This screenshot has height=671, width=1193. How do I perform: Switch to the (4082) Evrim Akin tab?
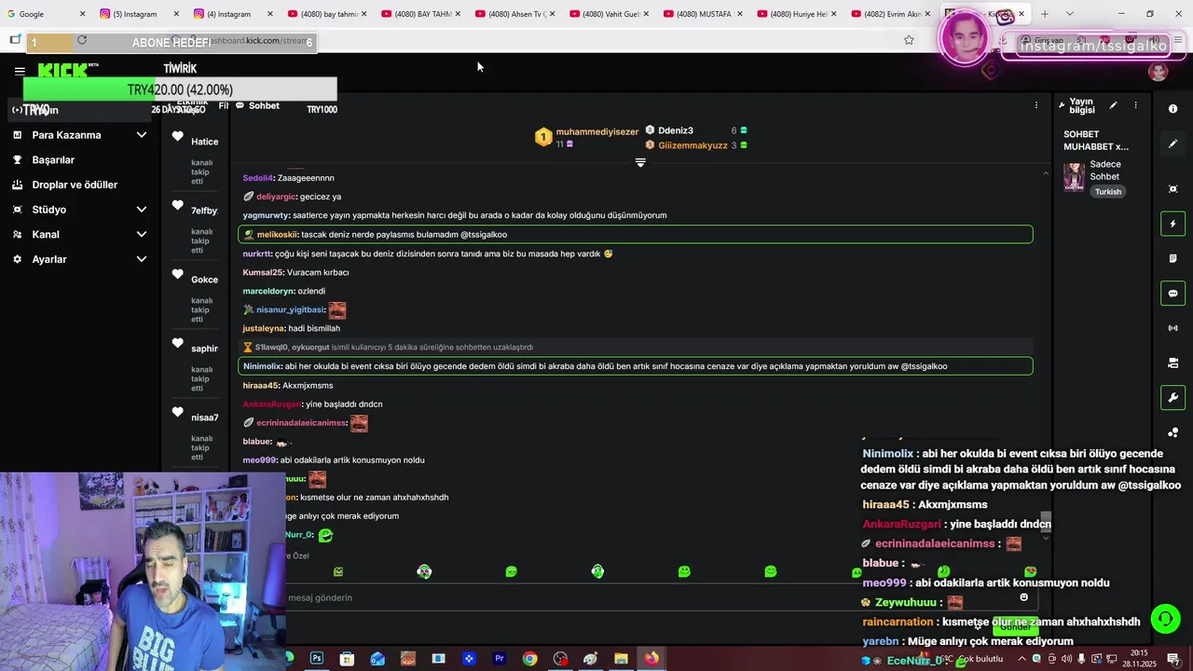point(888,14)
